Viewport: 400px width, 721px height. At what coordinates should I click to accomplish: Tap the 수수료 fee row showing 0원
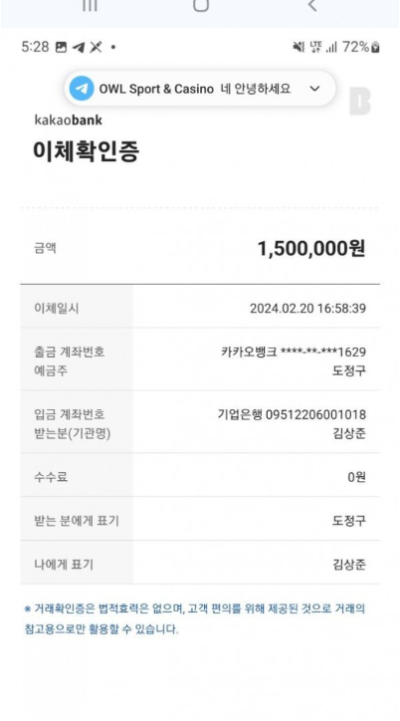tap(200, 475)
